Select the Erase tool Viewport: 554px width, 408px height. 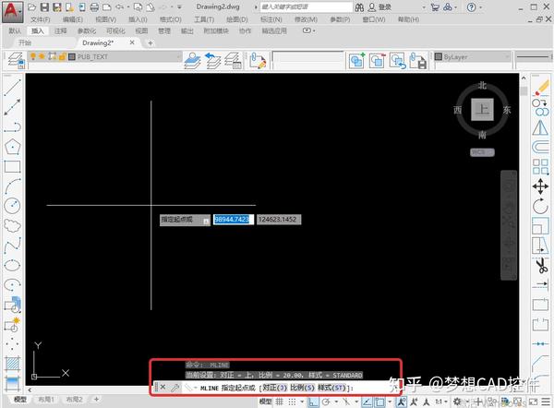tap(540, 87)
